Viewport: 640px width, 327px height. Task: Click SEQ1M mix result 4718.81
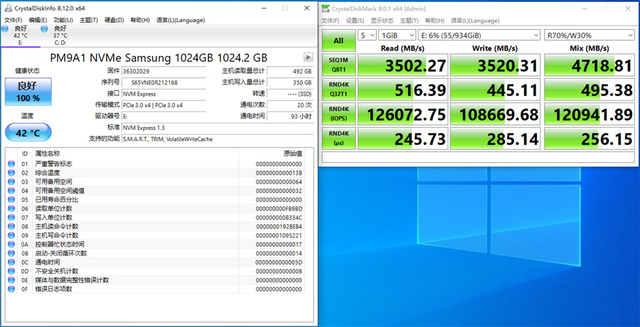pos(589,65)
